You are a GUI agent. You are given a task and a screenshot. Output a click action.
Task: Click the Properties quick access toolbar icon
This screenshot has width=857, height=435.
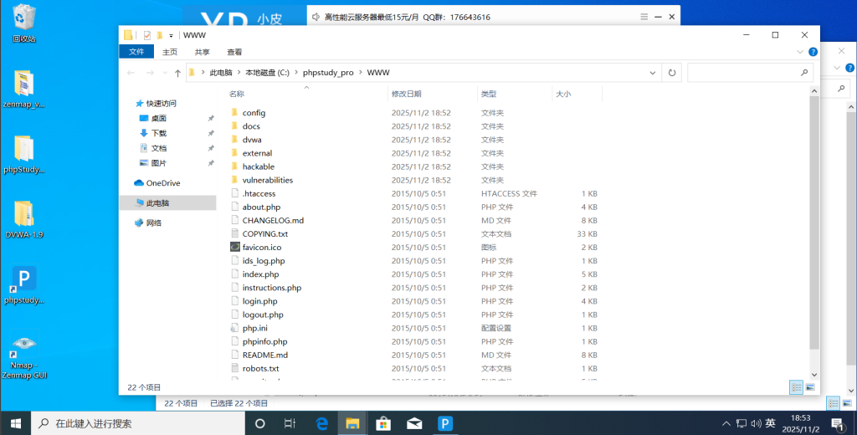click(x=147, y=35)
